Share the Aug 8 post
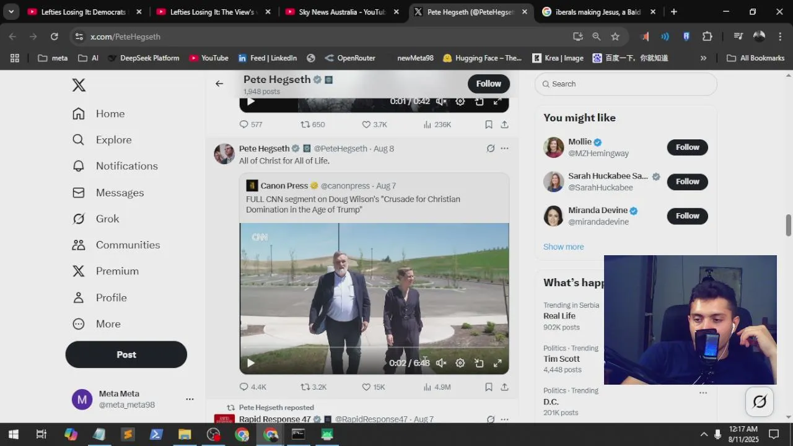Image resolution: width=793 pixels, height=446 pixels. click(505, 387)
